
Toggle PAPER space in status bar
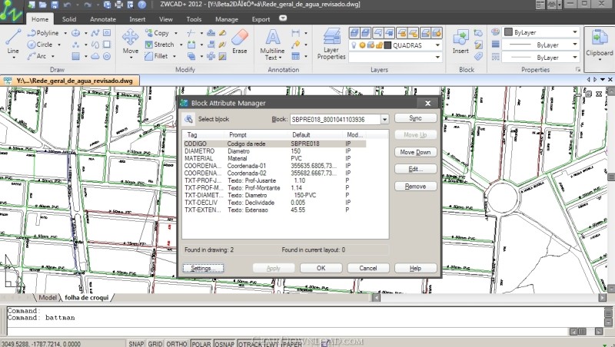tap(291, 343)
